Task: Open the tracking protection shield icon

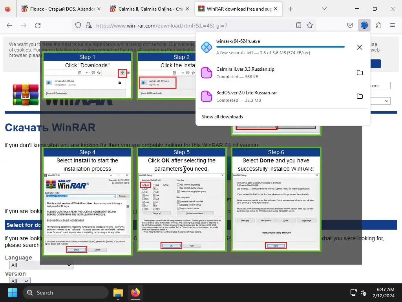Action: (78, 26)
